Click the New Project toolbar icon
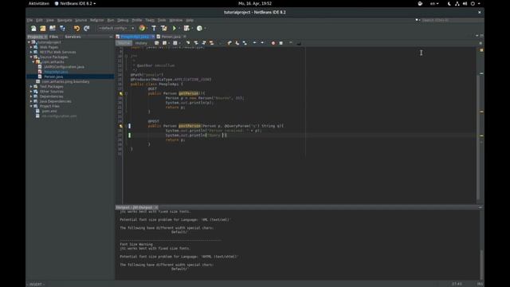Screen dimensions: 510x287 [x=43, y=29]
